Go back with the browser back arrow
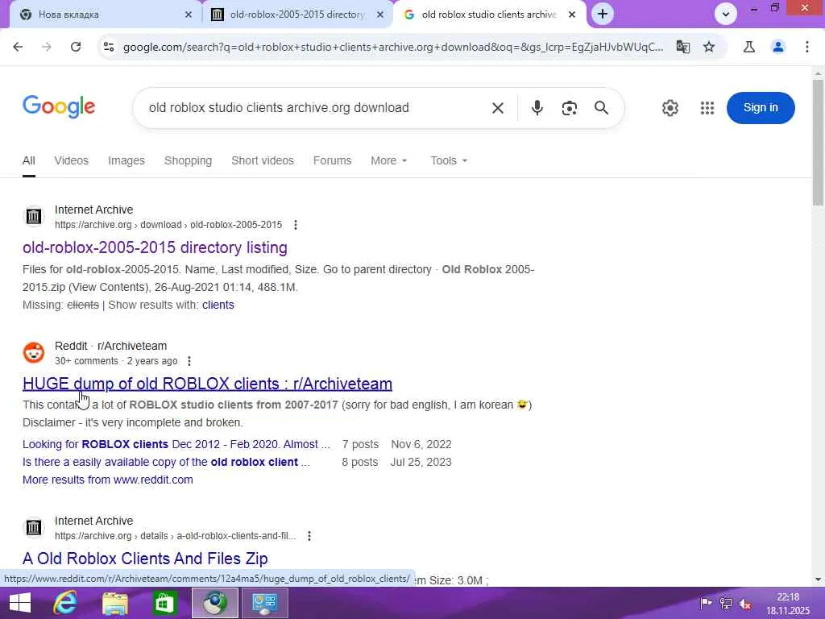Image resolution: width=825 pixels, height=619 pixels. [x=18, y=47]
